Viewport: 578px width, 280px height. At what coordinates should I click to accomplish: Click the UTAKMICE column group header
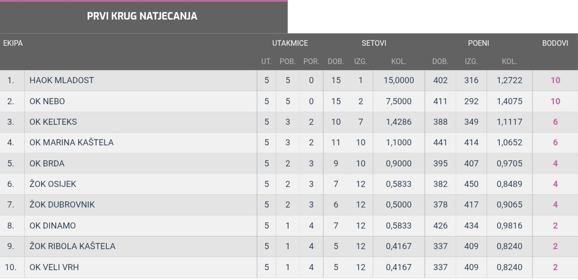[x=290, y=43]
